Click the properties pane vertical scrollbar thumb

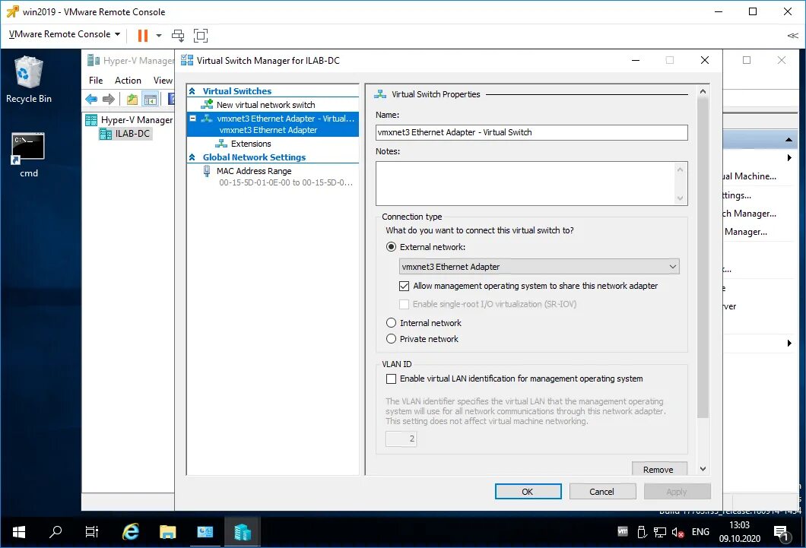(x=703, y=258)
